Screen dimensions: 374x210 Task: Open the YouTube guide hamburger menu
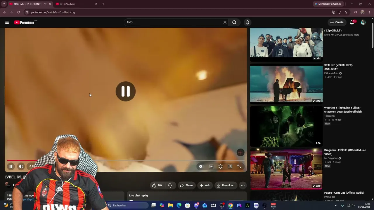pos(7,22)
